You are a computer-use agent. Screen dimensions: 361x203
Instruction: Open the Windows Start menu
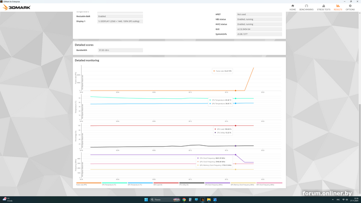click(x=146, y=199)
